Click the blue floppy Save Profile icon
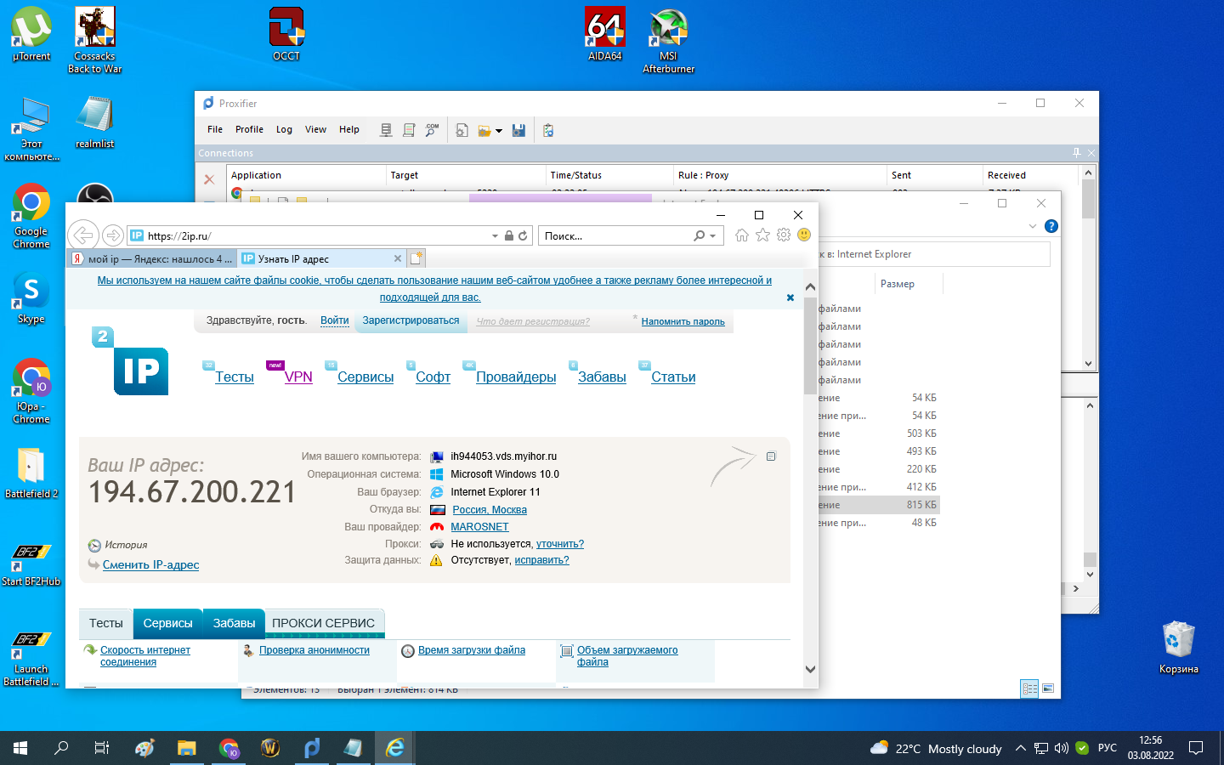Image resolution: width=1224 pixels, height=765 pixels. 518,130
